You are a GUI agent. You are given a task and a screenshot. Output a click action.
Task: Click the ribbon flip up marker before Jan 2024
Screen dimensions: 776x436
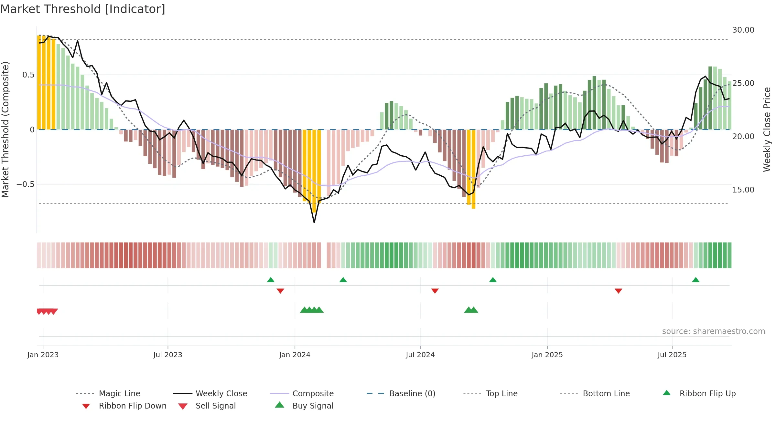(271, 280)
